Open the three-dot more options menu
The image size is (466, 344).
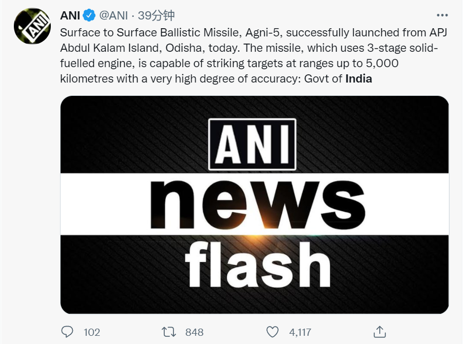(441, 15)
